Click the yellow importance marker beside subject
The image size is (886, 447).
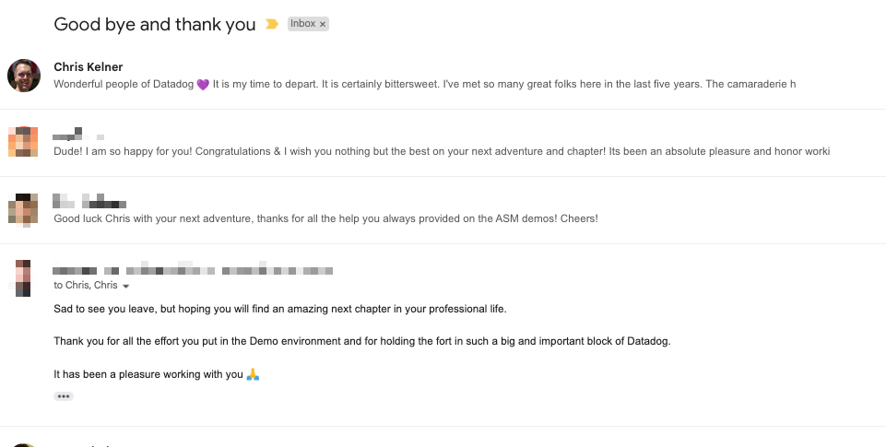272,24
